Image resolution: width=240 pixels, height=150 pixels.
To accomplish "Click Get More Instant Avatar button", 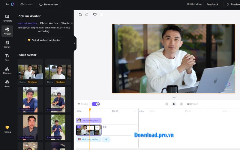I will (44, 40).
